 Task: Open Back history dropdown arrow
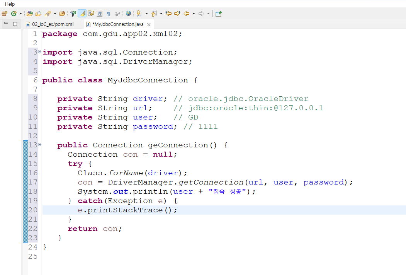tap(194, 14)
